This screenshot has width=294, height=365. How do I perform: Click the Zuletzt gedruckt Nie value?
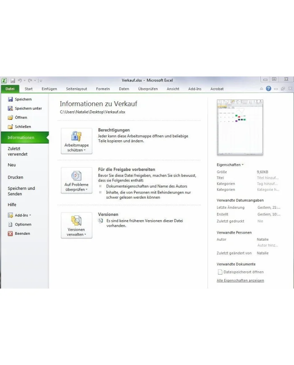[x=260, y=221]
